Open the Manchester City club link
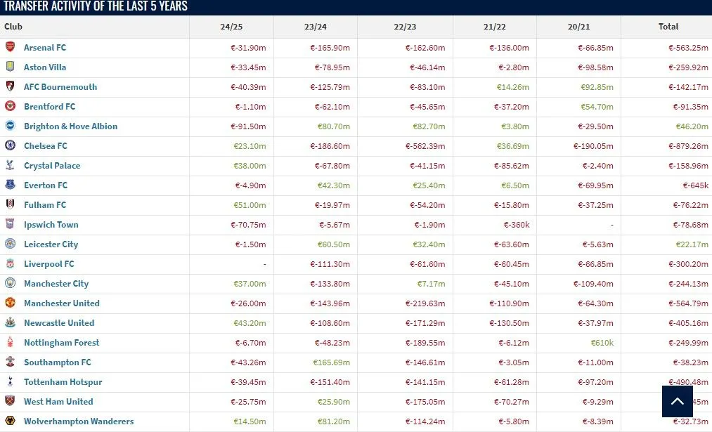 point(56,284)
